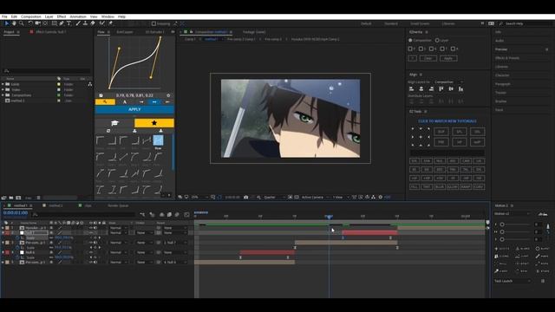Open the Quarter resolution dropdown
Image resolution: width=555 pixels, height=312 pixels.
pos(274,197)
